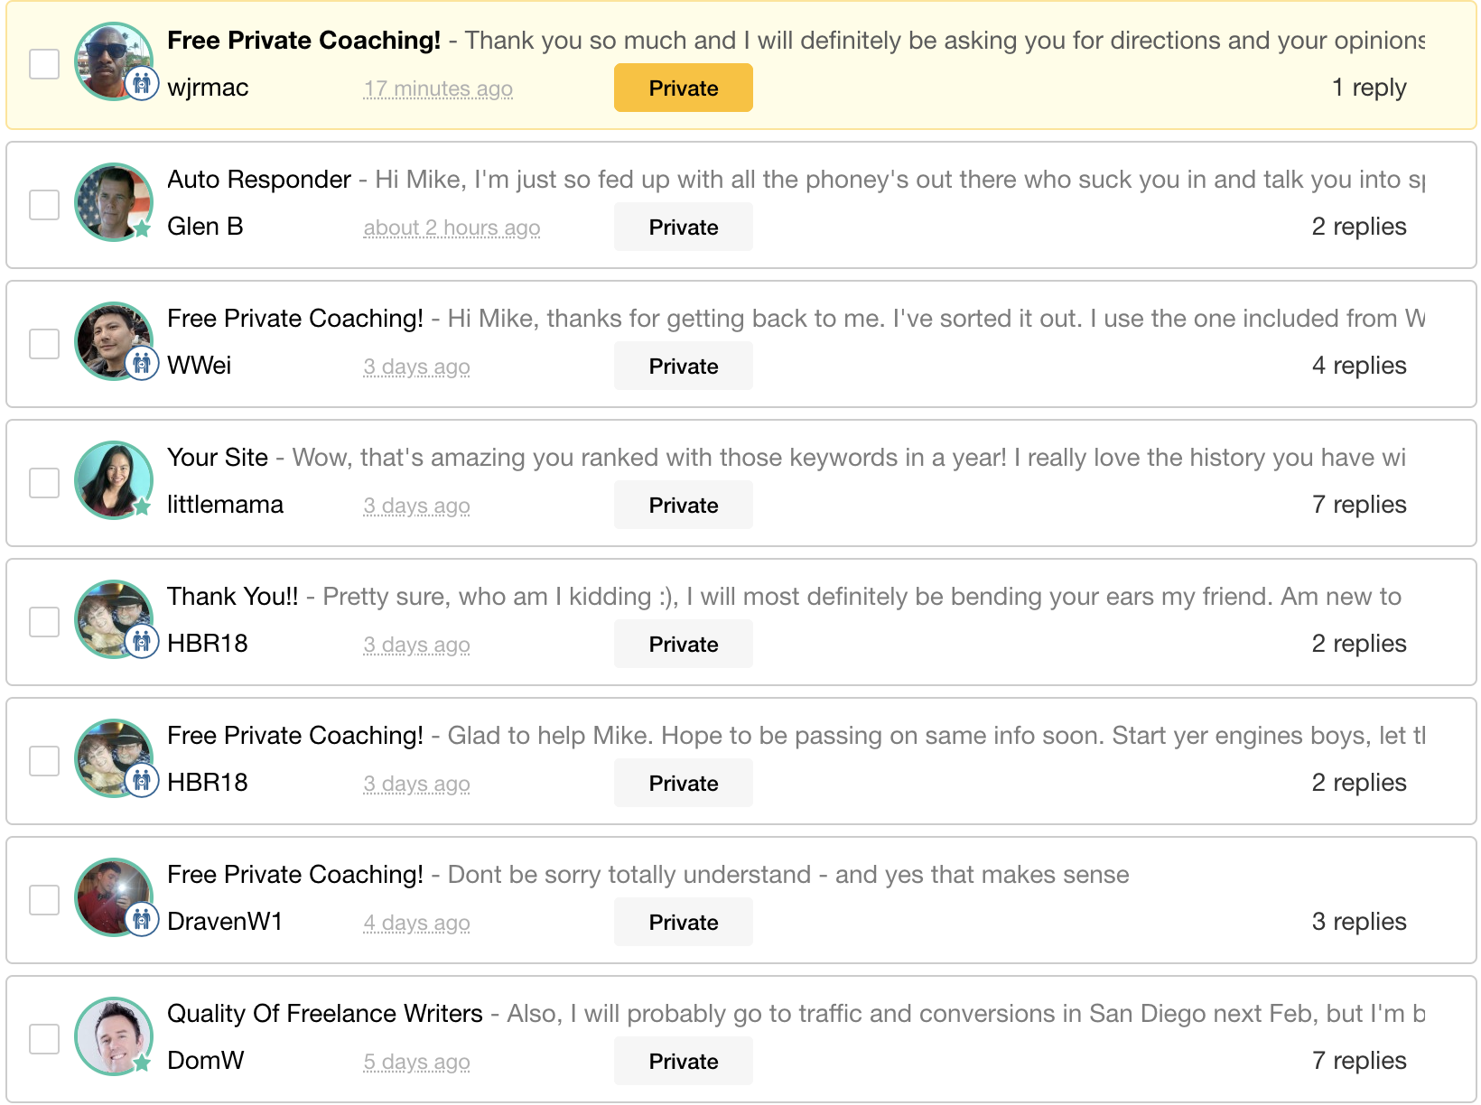Open the Thank You!! message from HBR18
The height and width of the screenshot is (1105, 1481).
point(232,597)
